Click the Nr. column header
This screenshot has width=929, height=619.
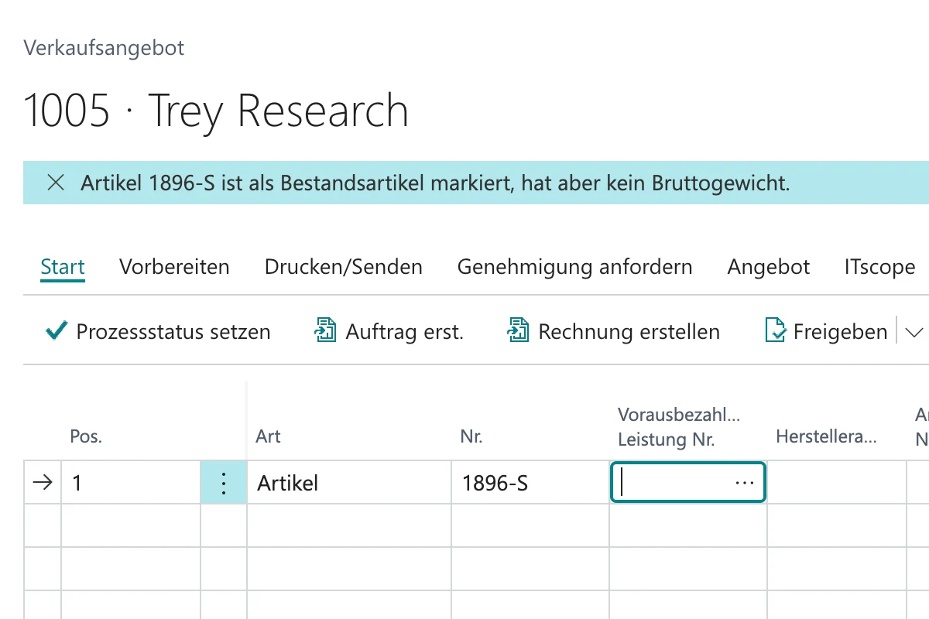pos(471,436)
